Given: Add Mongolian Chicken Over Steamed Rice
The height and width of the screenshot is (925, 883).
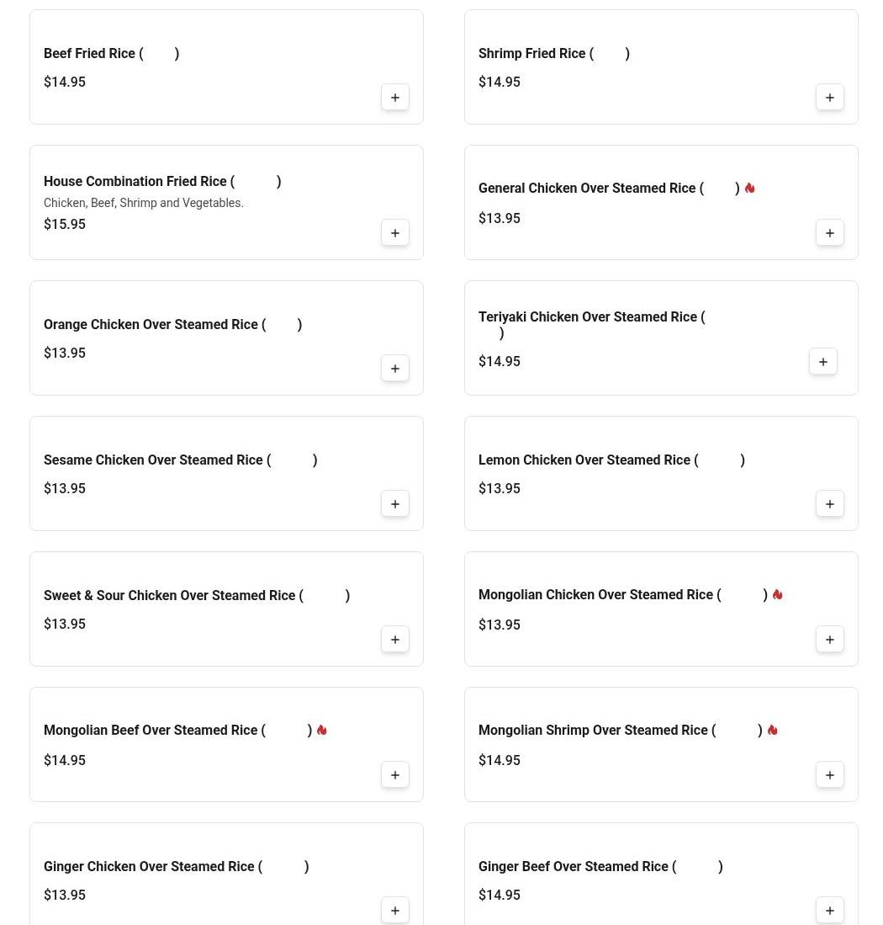Looking at the screenshot, I should click(x=830, y=640).
